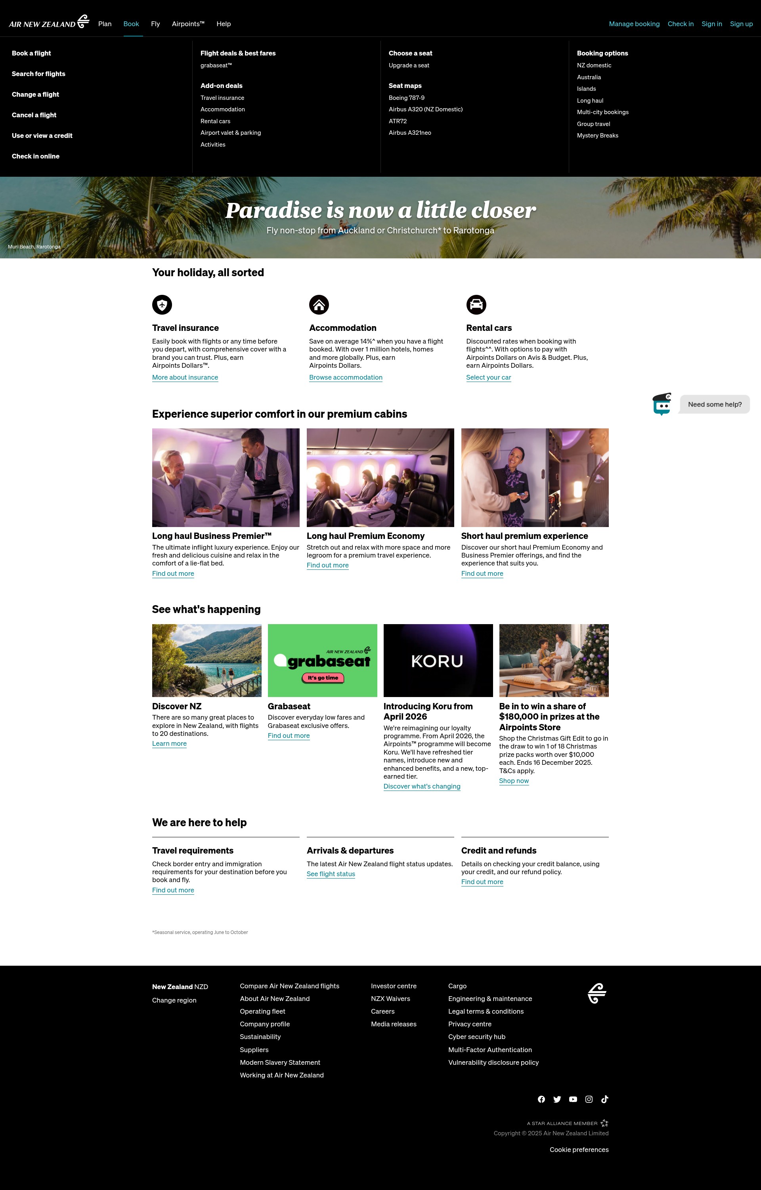Click Learn more under Discover NZ
This screenshot has width=761, height=1190.
169,744
